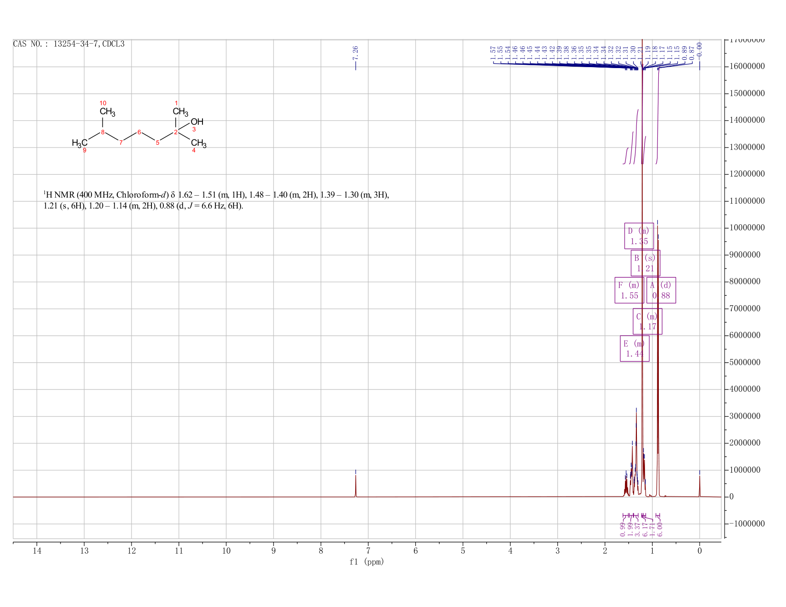
Task: Select the 16000000 intensity axis value
Action: [747, 67]
